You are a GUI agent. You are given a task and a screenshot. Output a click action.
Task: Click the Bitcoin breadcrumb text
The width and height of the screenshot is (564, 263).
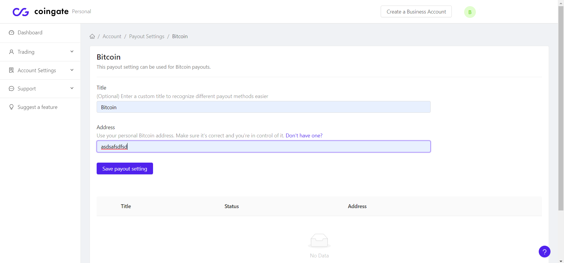(180, 36)
